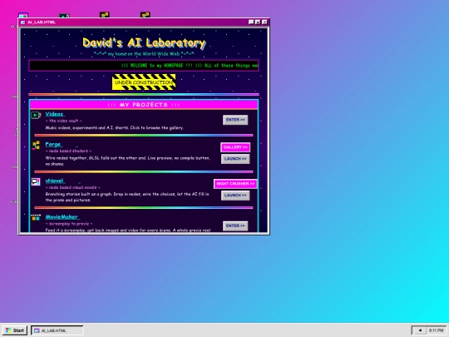
Task: Click the MovieMaker clapperboard icon
Action: tap(36, 218)
